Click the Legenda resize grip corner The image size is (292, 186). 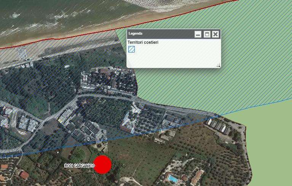tap(219, 65)
